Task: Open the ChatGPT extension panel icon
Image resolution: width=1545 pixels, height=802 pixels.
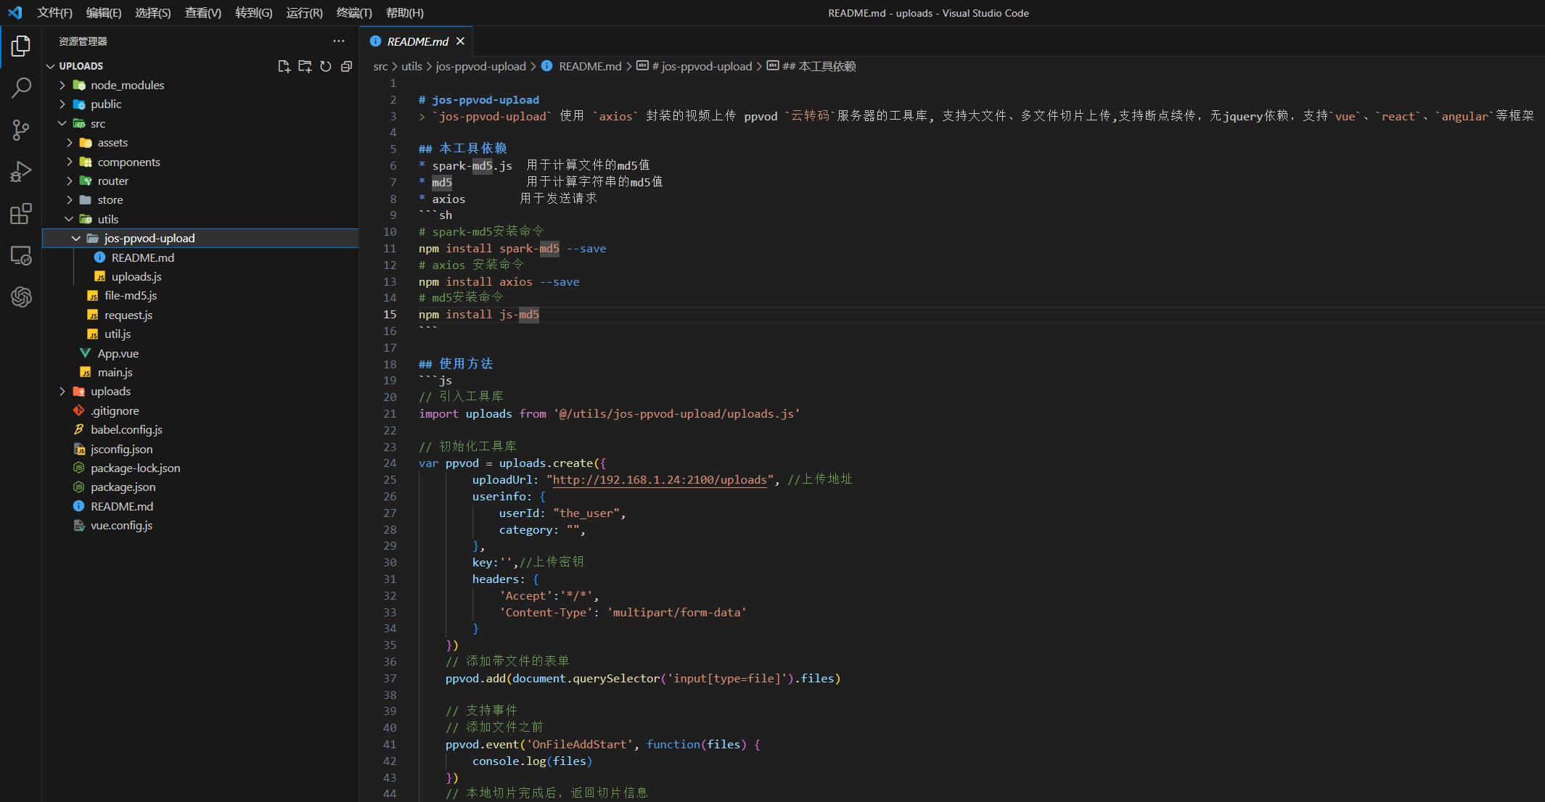Action: (21, 297)
